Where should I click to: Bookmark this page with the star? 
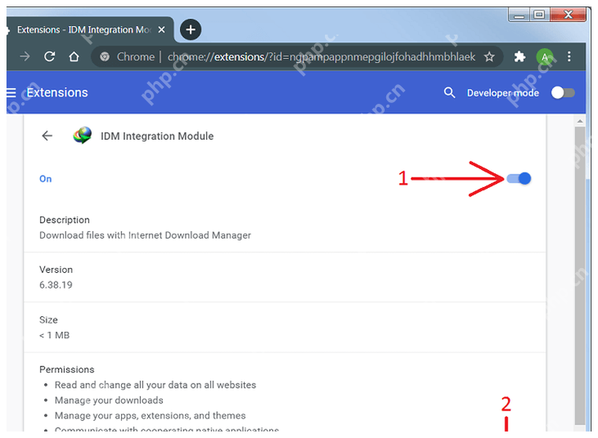coord(489,57)
